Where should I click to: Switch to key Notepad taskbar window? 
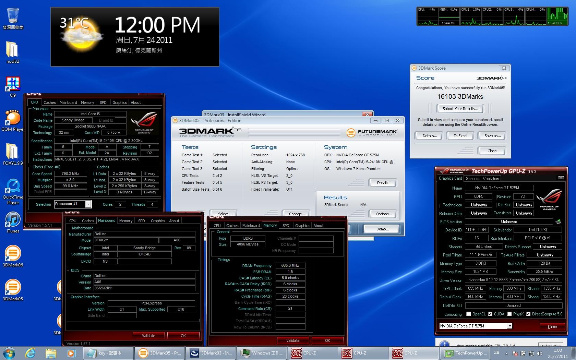pyautogui.click(x=108, y=353)
